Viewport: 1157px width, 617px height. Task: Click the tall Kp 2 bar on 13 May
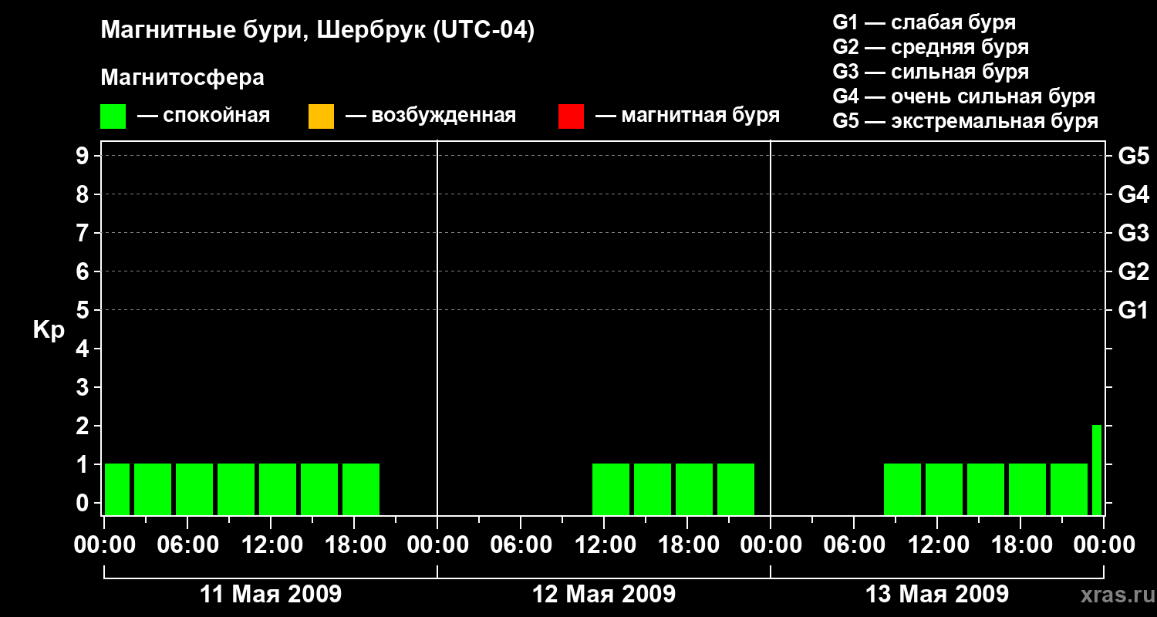pos(1097,470)
